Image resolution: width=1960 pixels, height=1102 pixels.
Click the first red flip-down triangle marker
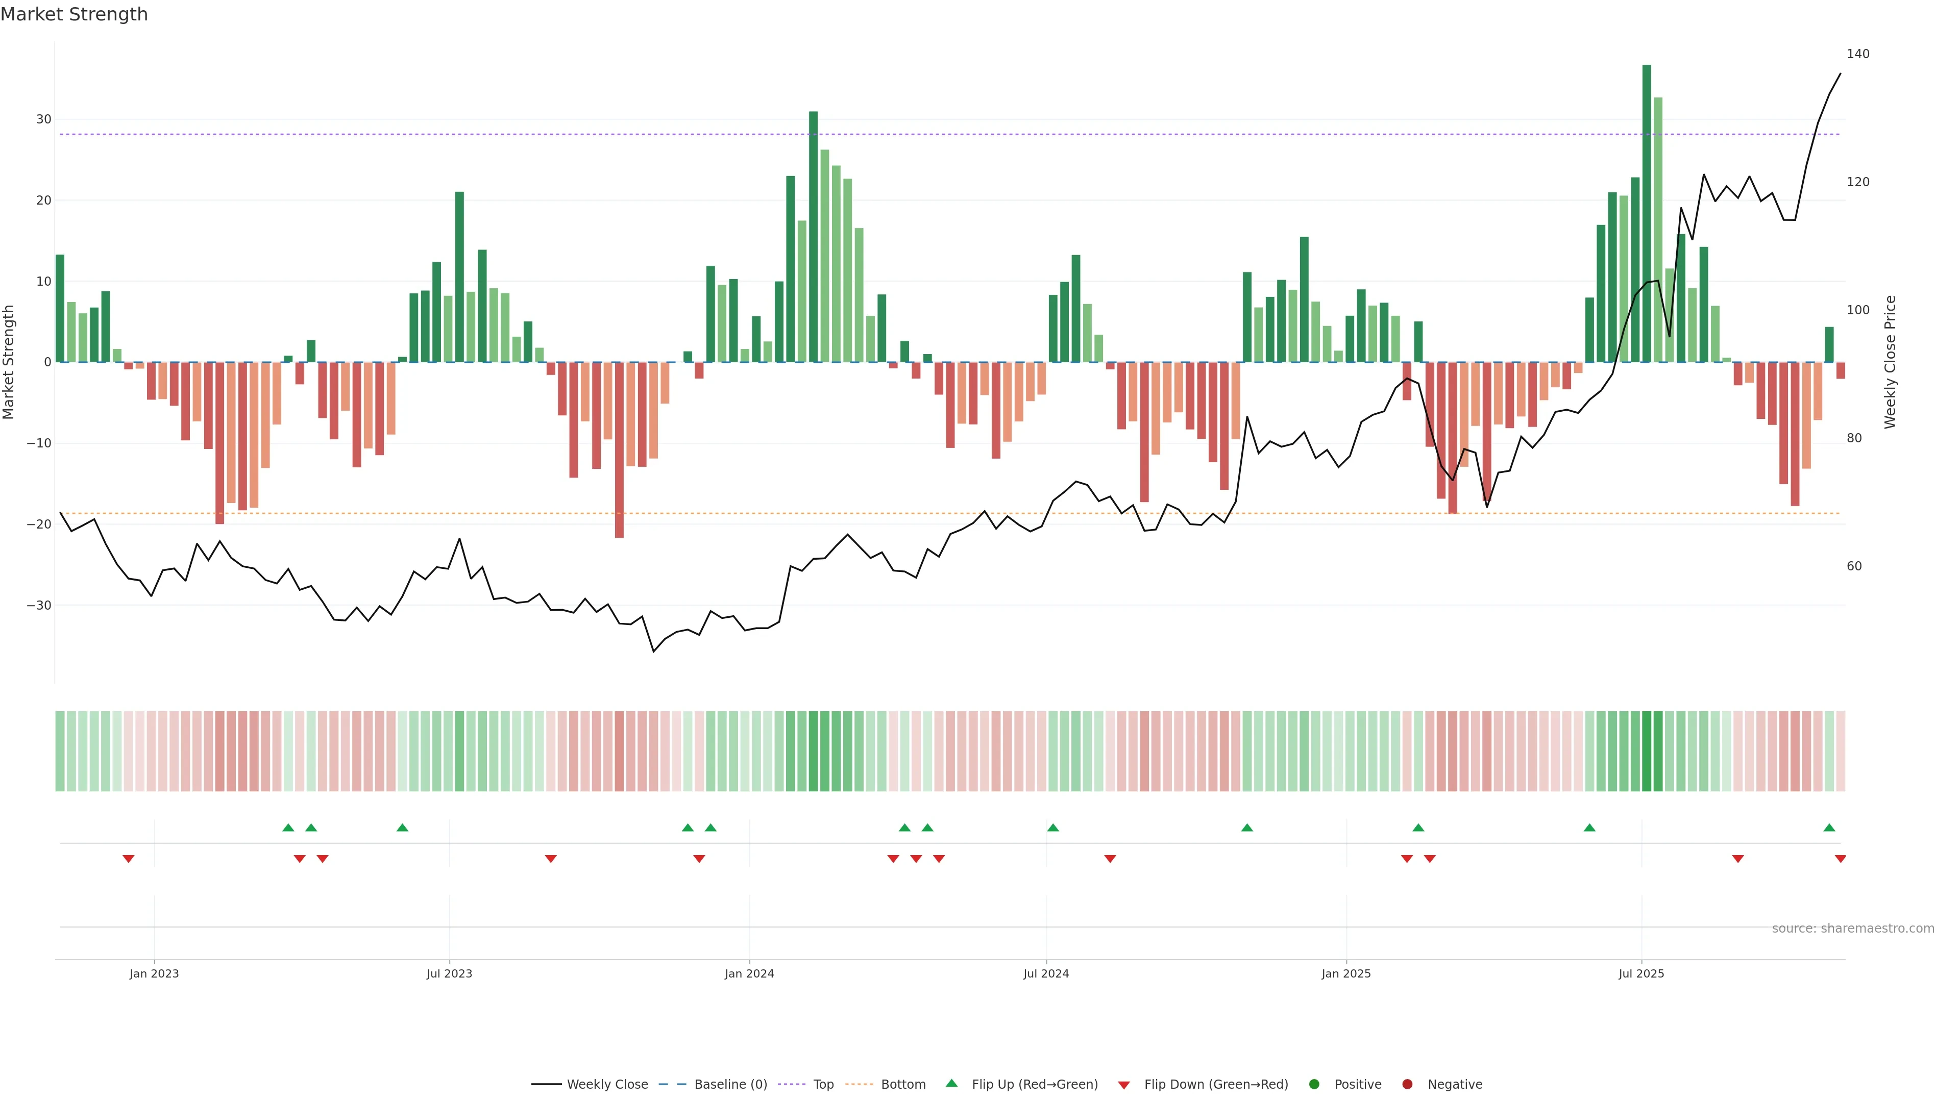coord(129,859)
